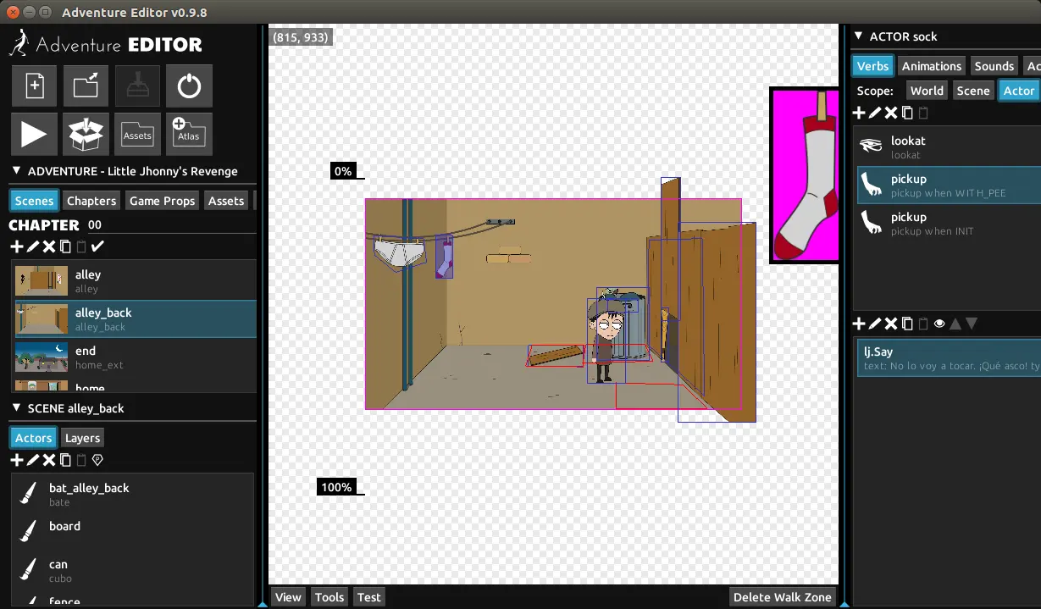Click the Exit power icon
The height and width of the screenshot is (609, 1041).
(189, 86)
